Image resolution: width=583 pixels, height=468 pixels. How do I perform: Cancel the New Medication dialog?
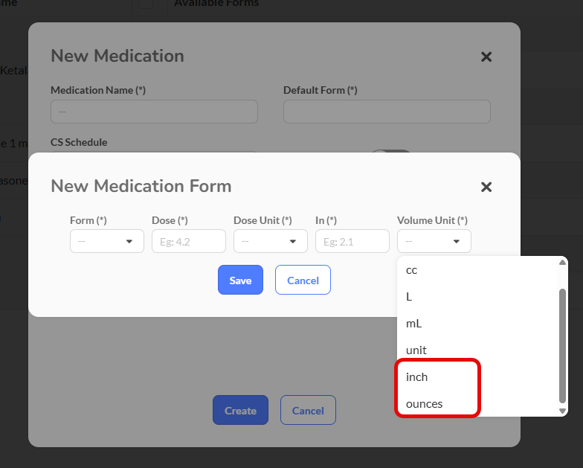pyautogui.click(x=308, y=410)
